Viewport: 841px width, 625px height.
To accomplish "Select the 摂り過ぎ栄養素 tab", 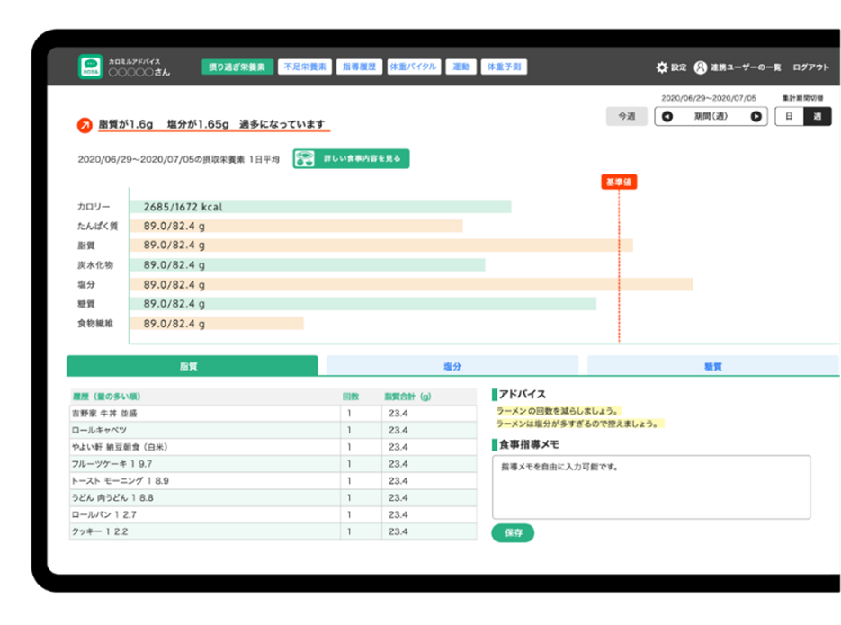I will 237,67.
